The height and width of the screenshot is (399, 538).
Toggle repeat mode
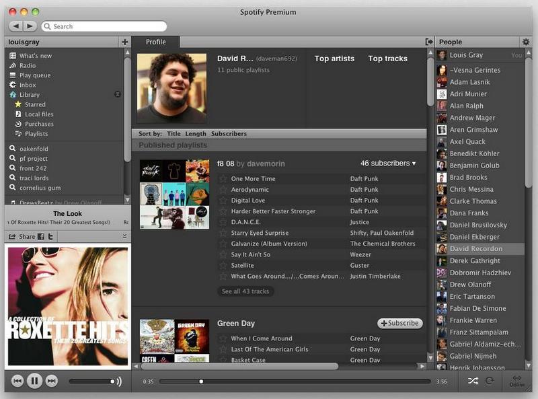click(x=490, y=381)
